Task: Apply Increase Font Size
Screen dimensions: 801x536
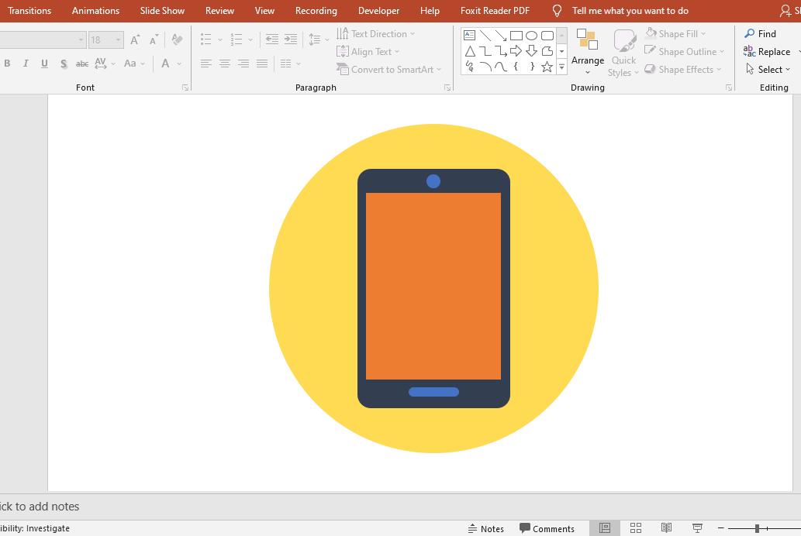Action: (x=134, y=38)
